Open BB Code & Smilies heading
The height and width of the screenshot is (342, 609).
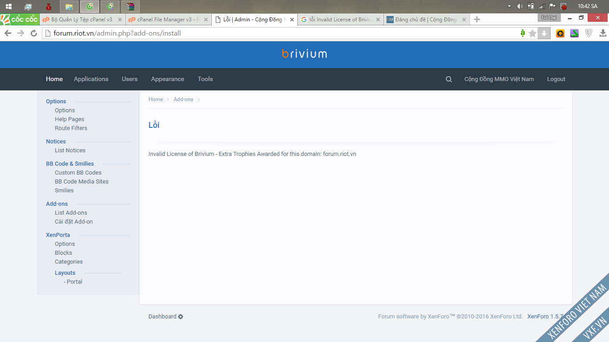tap(70, 164)
